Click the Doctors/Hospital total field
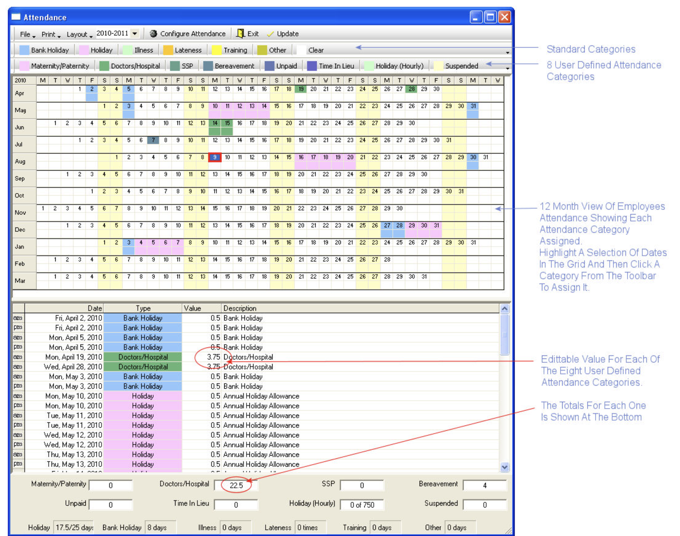The height and width of the screenshot is (536, 680). [236, 485]
